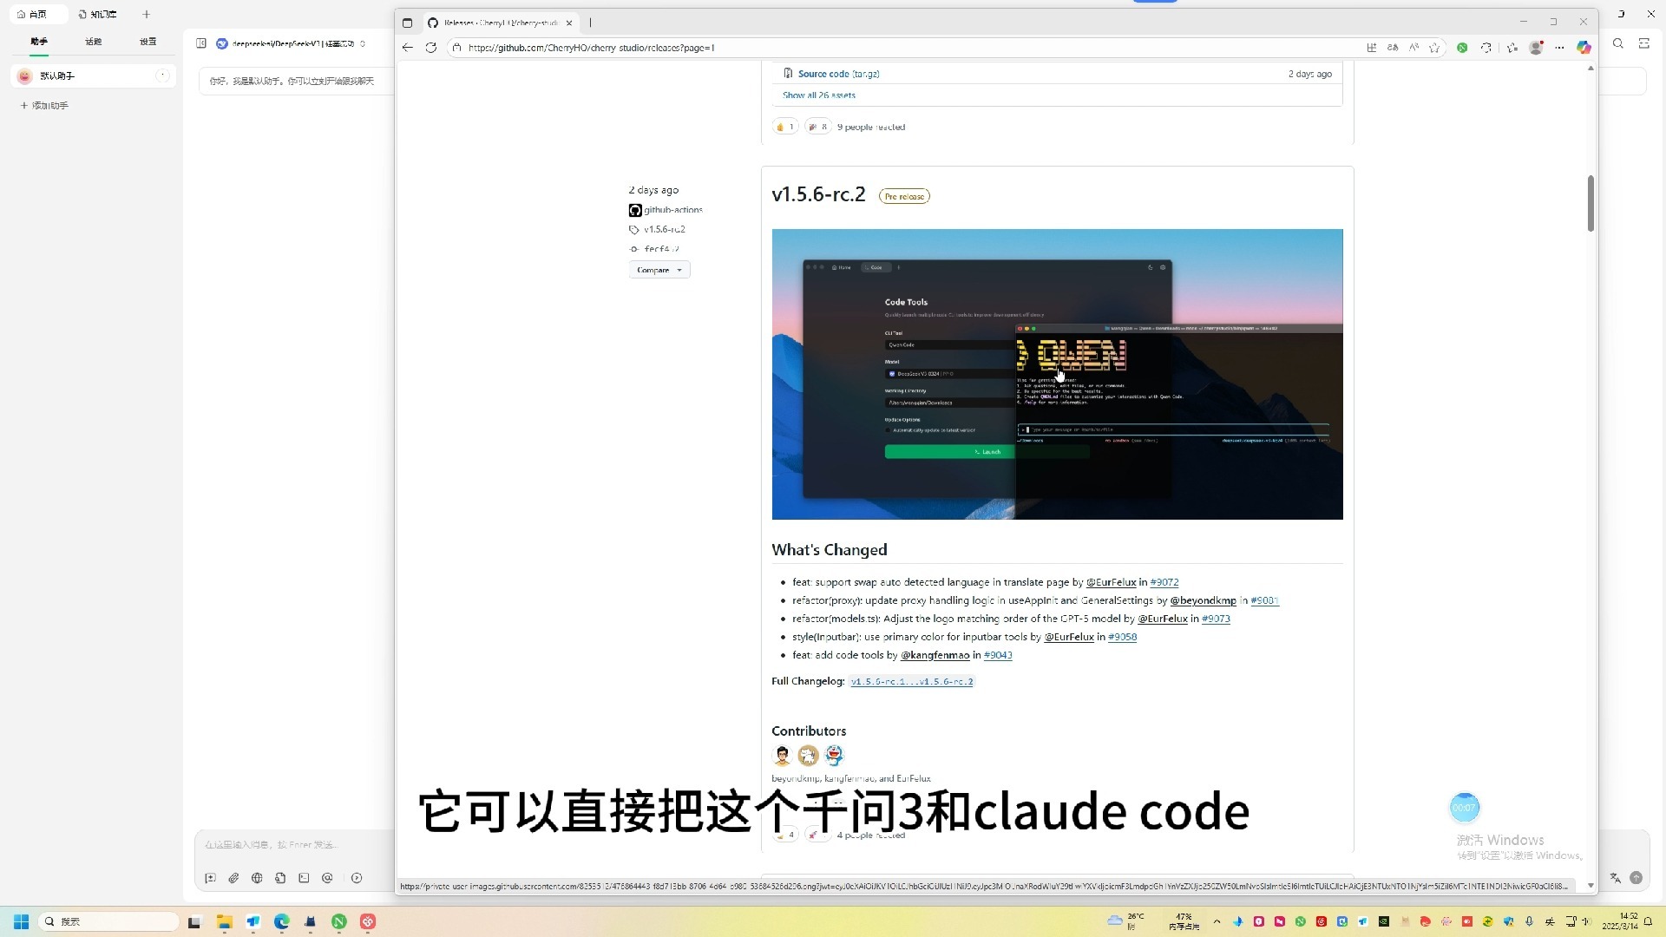Open the Compare dropdown
Viewport: 1666px width, 937px height.
[x=659, y=270]
